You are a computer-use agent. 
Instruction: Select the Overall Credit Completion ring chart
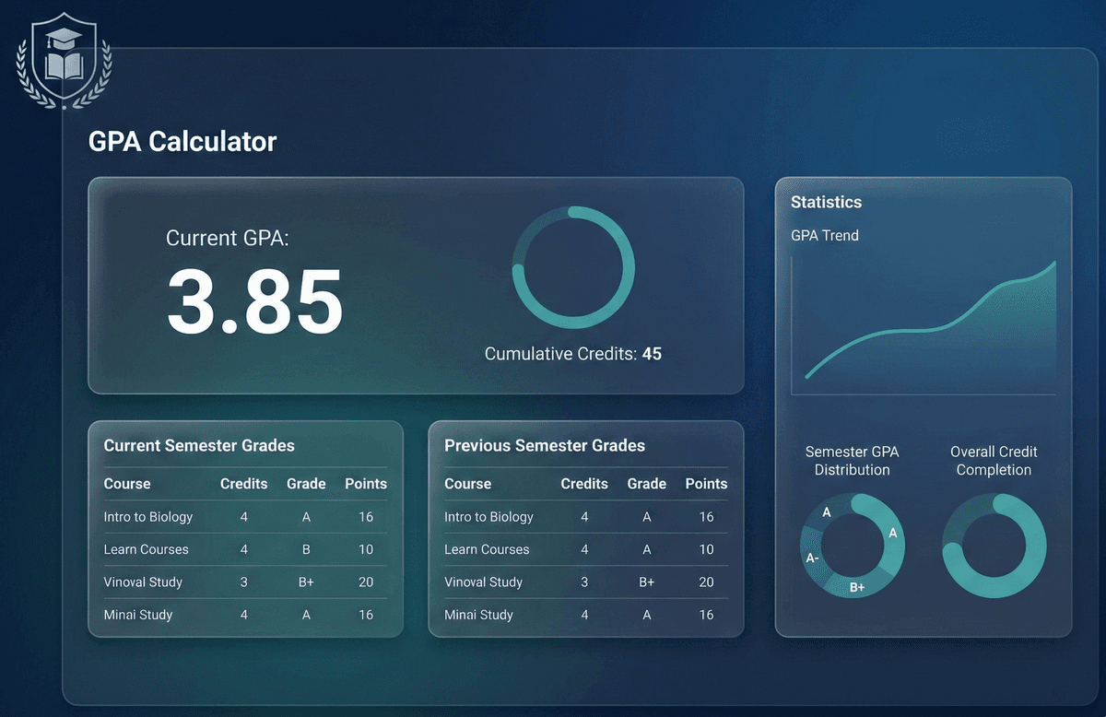[x=994, y=546]
